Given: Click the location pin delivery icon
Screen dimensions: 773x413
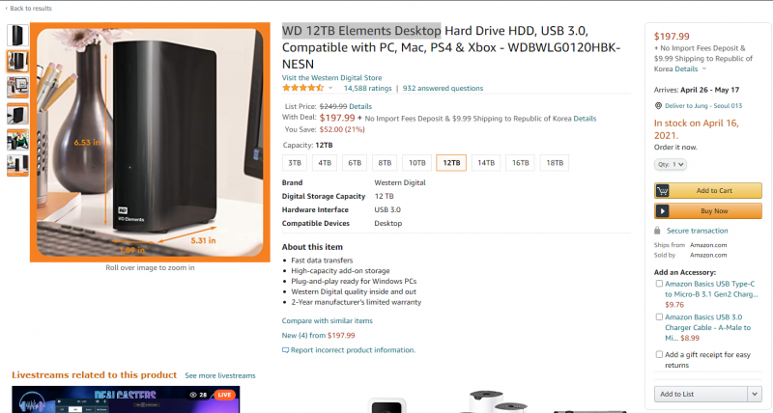Looking at the screenshot, I should [658, 106].
